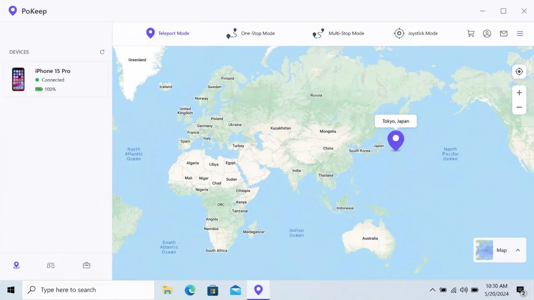Click the Tokyo, Japan tooltip label
The image size is (534, 300).
pyautogui.click(x=396, y=121)
